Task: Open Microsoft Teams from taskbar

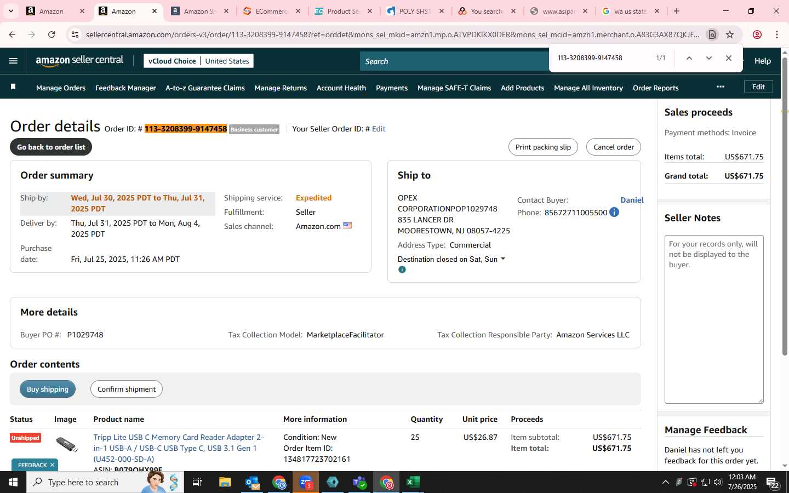Action: (x=359, y=482)
